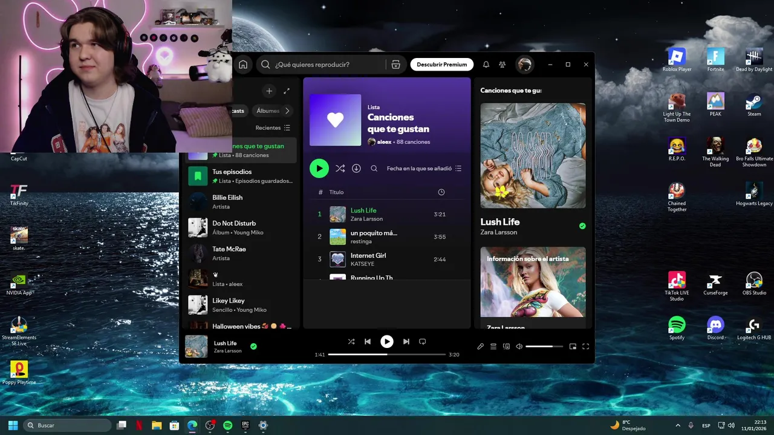Click the Descubrir Premium button
Screen dimensions: 774x435
pyautogui.click(x=442, y=65)
